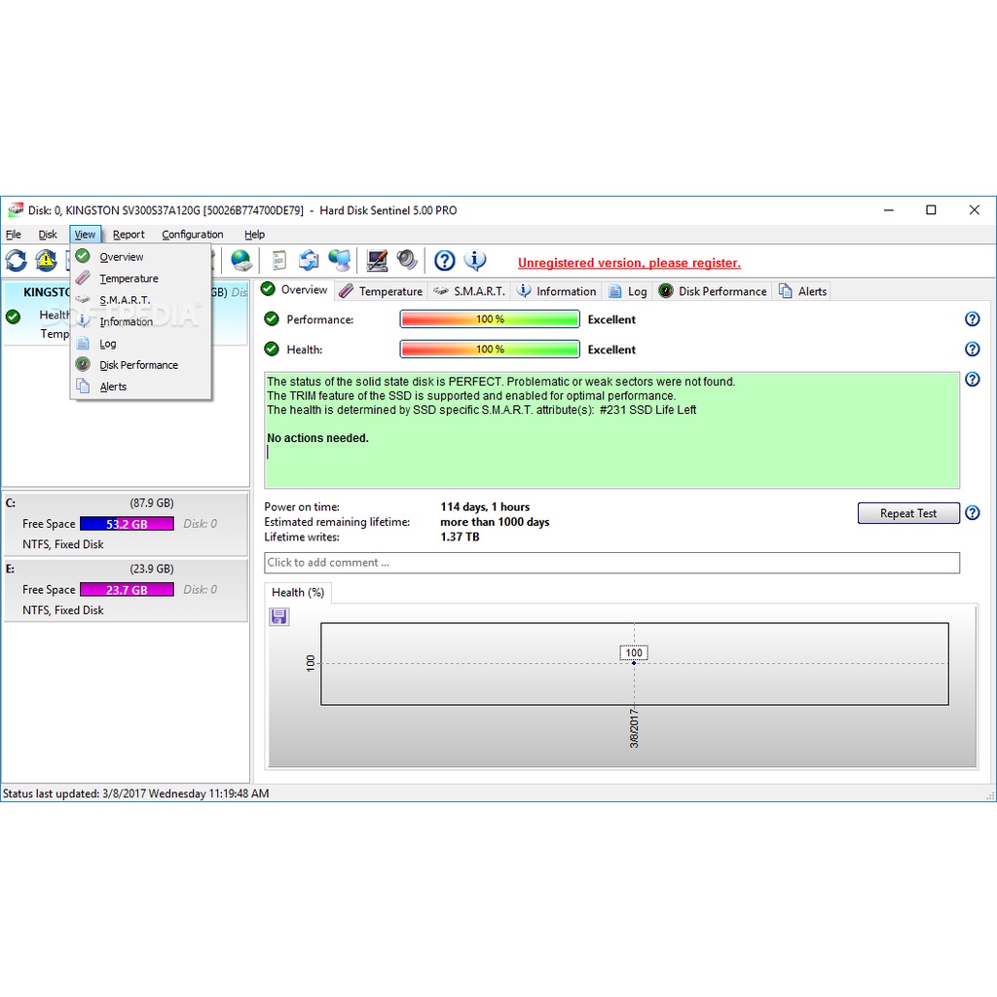
Task: Select the Overview tab
Action: [x=296, y=290]
